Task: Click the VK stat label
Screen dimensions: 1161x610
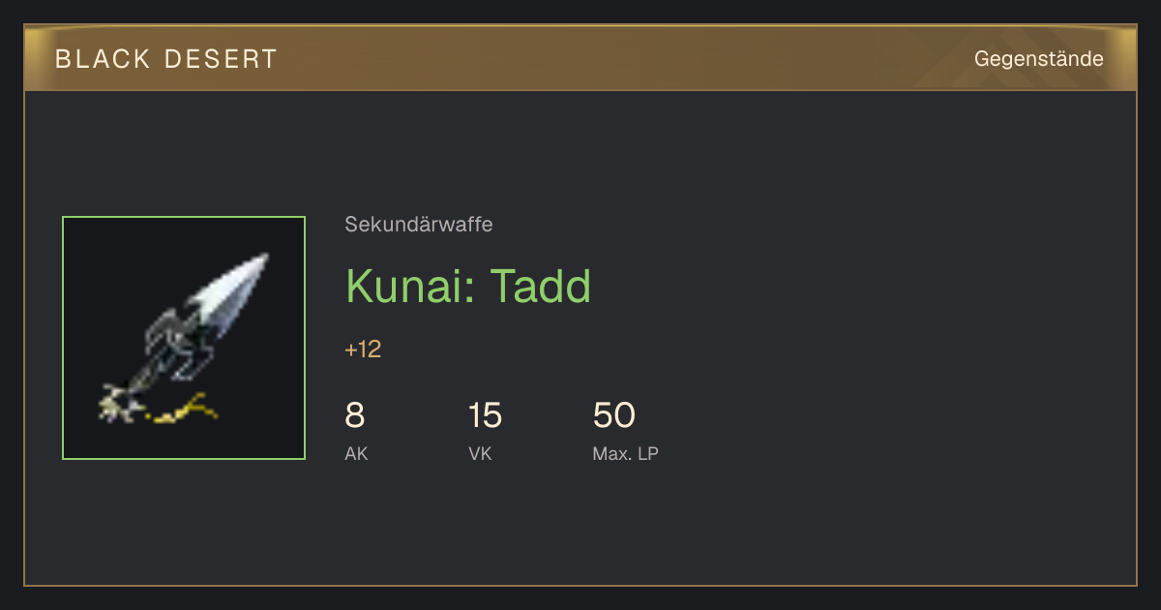Action: [x=480, y=453]
